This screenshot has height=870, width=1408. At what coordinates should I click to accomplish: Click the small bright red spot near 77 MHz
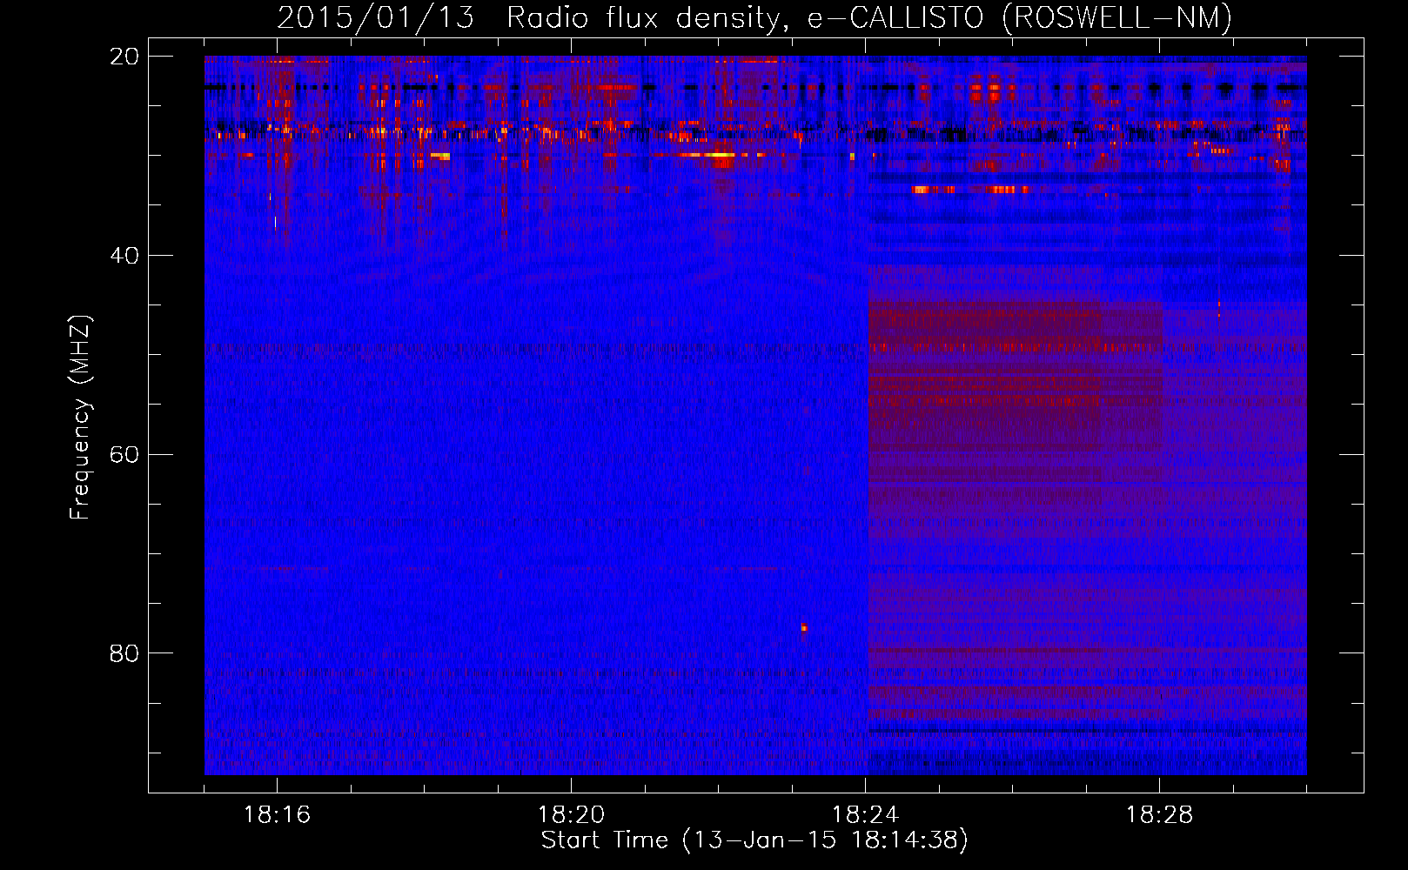(x=804, y=626)
